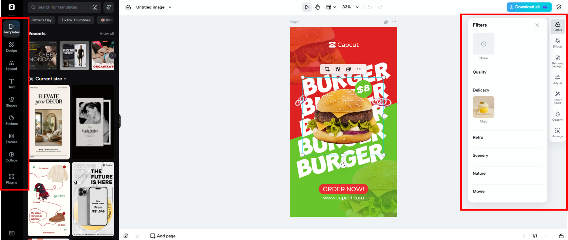Image resolution: width=568 pixels, height=240 pixels.
Task: Open the 33% zoom level dropdown
Action: [x=351, y=7]
